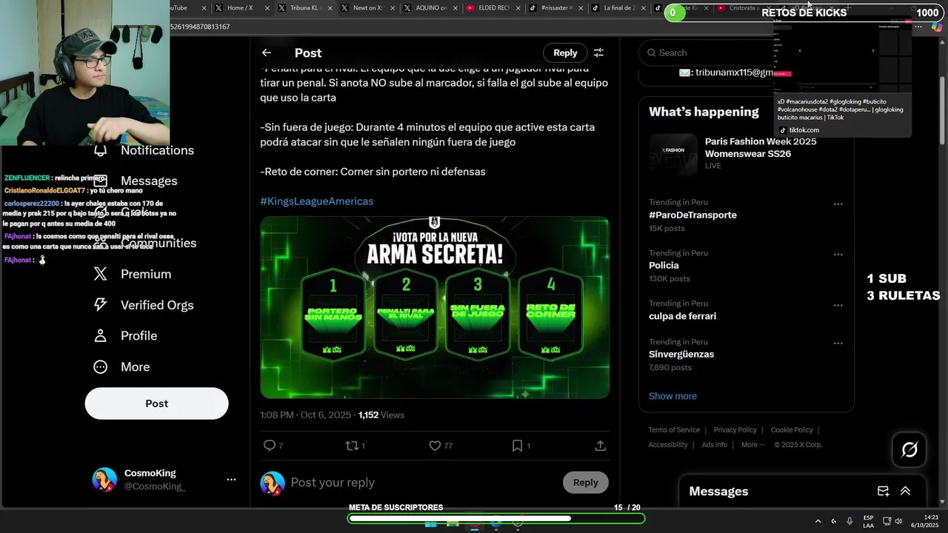Close the Newt on X browser tab

[x=394, y=8]
